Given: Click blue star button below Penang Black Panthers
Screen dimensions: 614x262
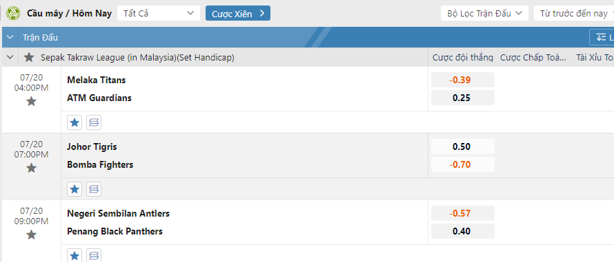Looking at the screenshot, I should tap(75, 255).
